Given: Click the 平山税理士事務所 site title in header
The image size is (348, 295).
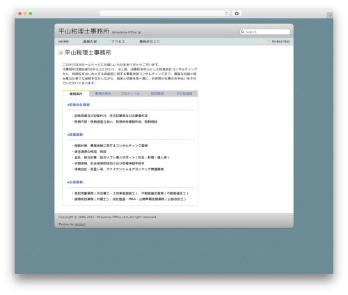Looking at the screenshot, I should click(84, 31).
